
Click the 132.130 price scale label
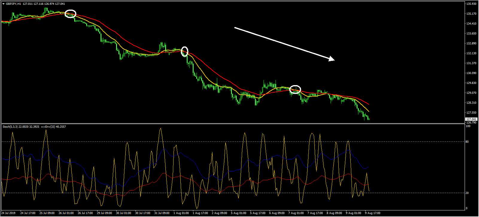[x=471, y=53]
